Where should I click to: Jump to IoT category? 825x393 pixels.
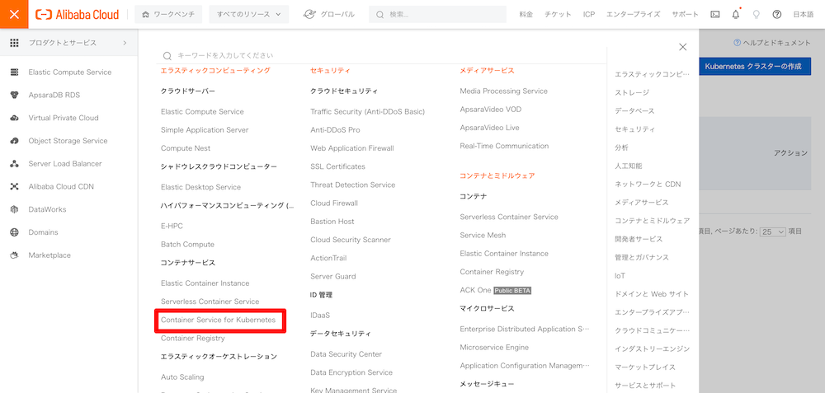point(620,275)
